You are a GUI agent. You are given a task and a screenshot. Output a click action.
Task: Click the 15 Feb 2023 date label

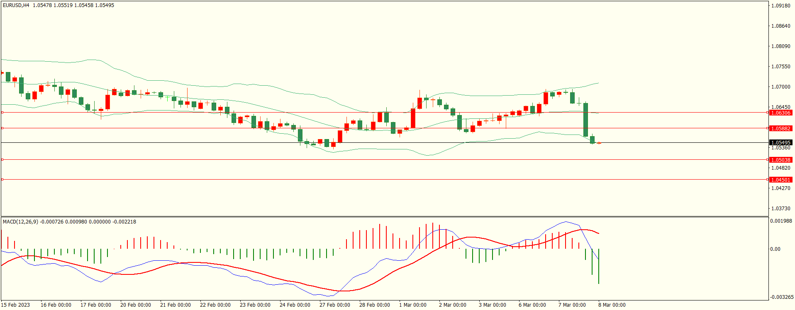pyautogui.click(x=15, y=305)
